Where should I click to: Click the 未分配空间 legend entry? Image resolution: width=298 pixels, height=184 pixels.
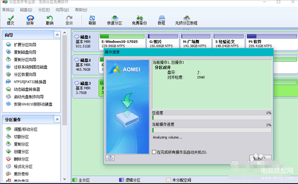[x=179, y=180]
